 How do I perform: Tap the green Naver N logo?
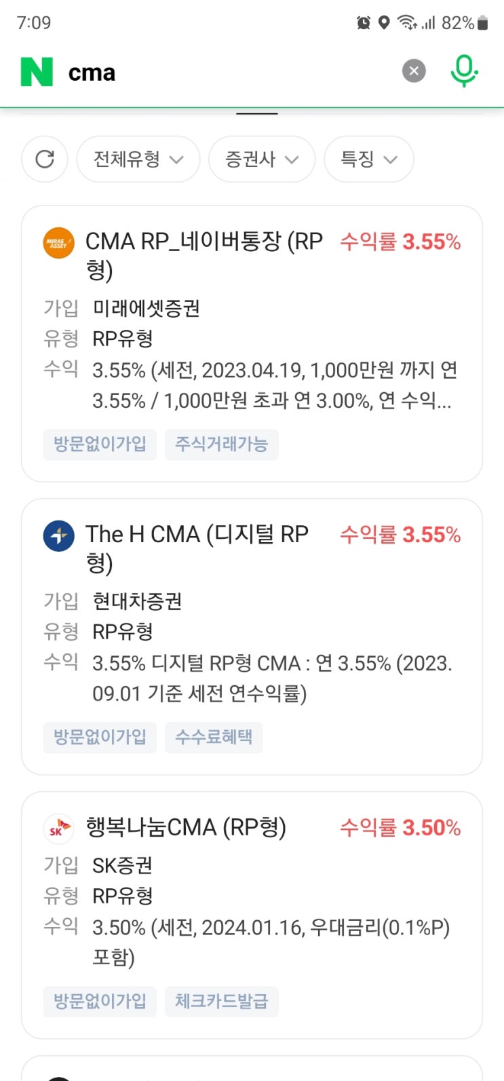pos(37,72)
